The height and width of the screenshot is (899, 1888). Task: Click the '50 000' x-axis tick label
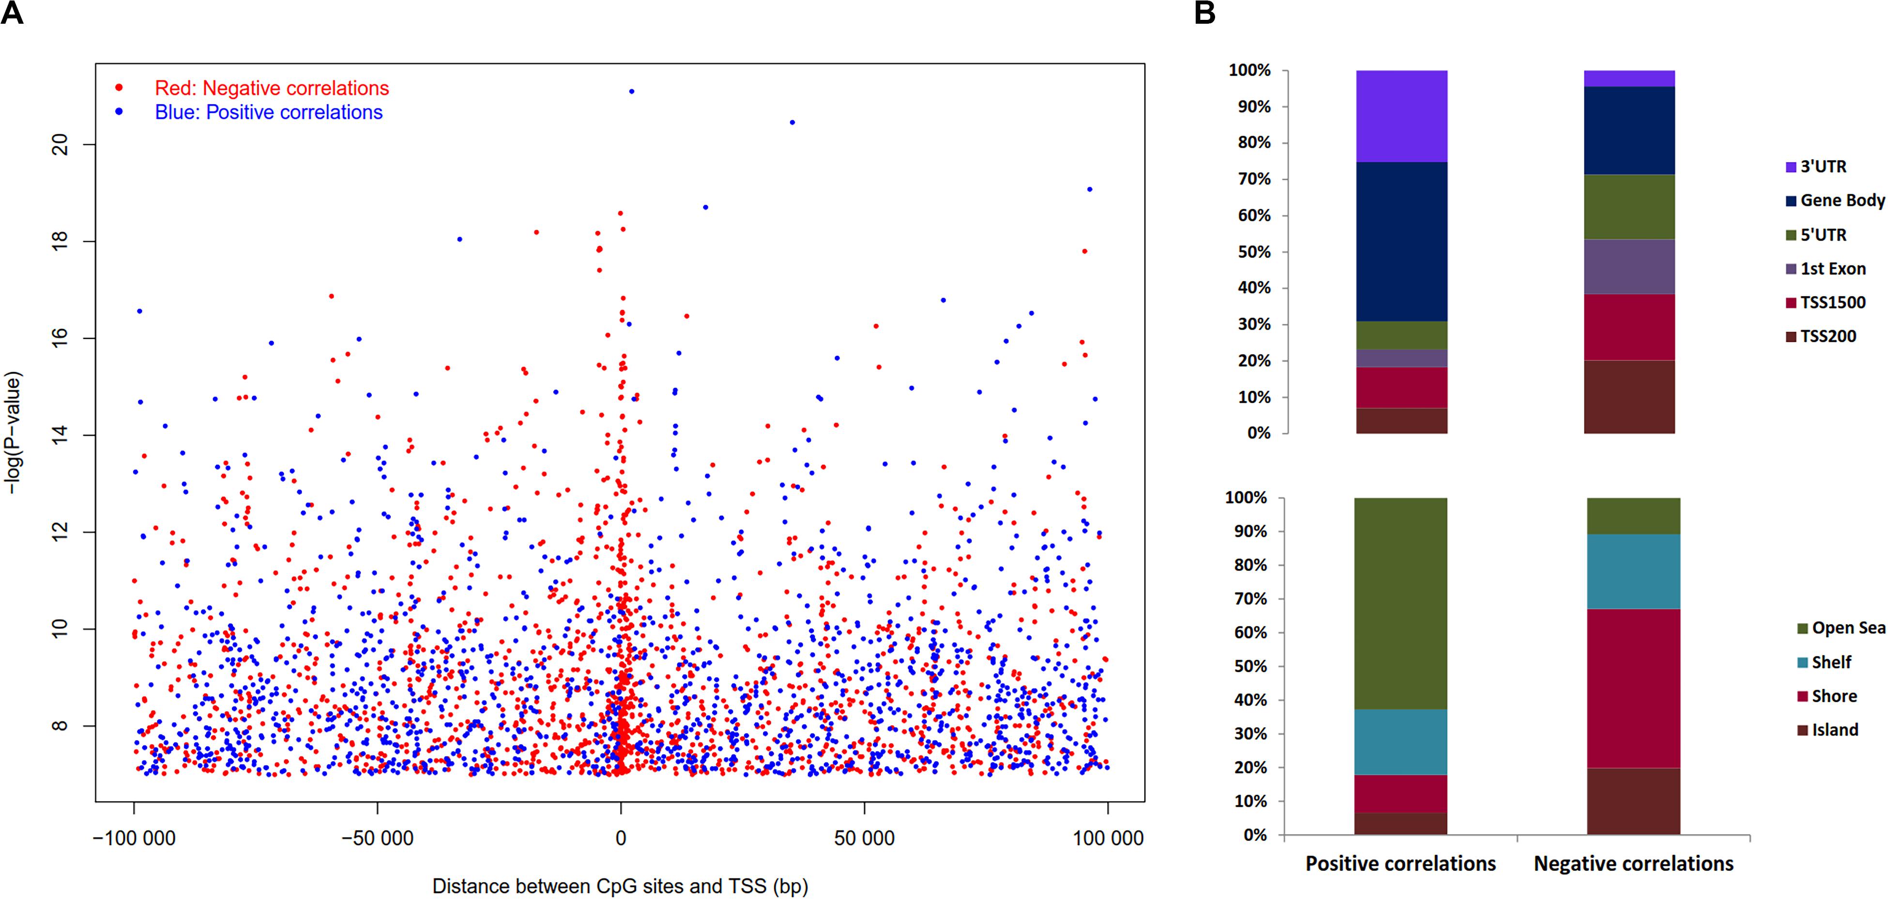(864, 839)
